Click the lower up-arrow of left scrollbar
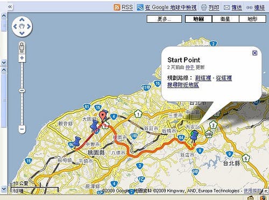269x200 pixels. 4,70
